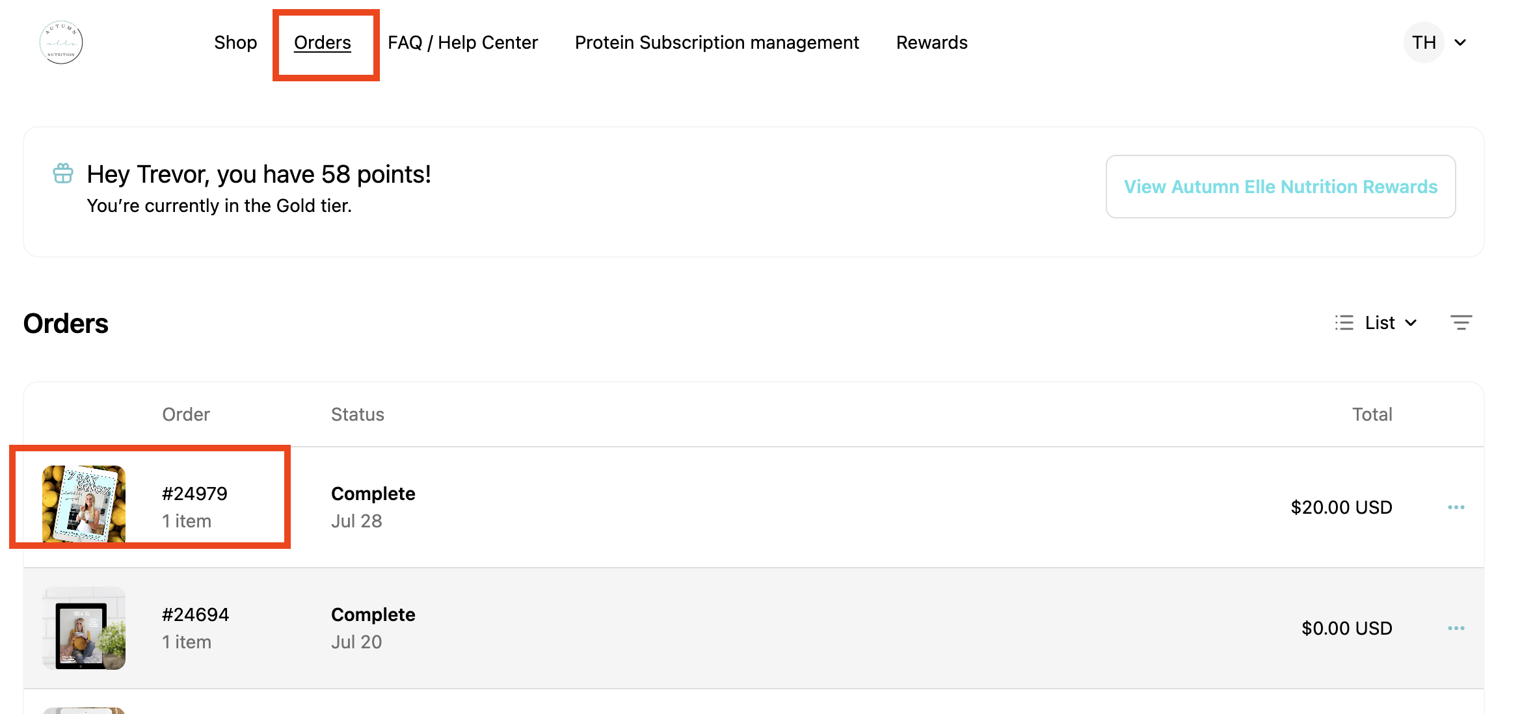Viewport: 1535px width, 714px height.
Task: Go to the Shop menu
Action: (x=235, y=42)
